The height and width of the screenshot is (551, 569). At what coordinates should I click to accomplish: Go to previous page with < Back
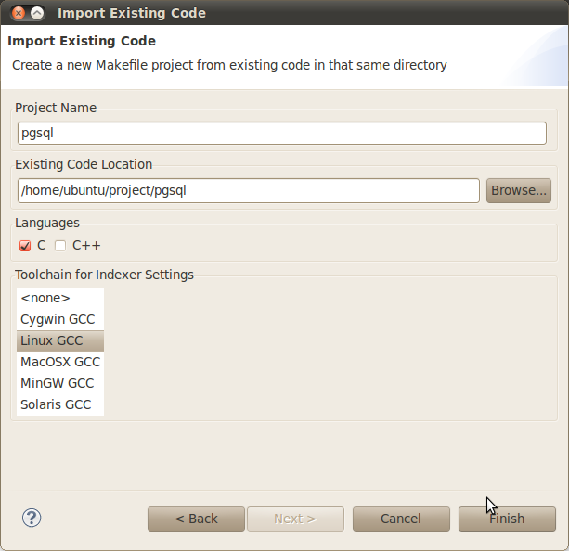click(196, 519)
